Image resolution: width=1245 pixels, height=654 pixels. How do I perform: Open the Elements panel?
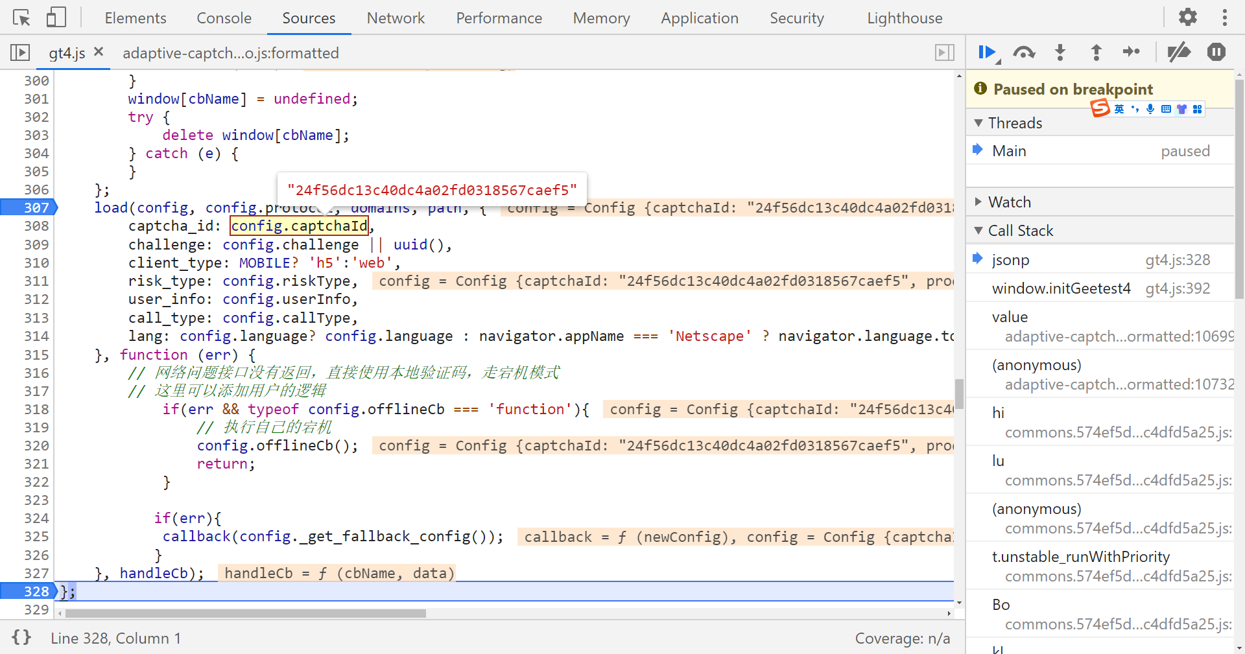click(136, 18)
